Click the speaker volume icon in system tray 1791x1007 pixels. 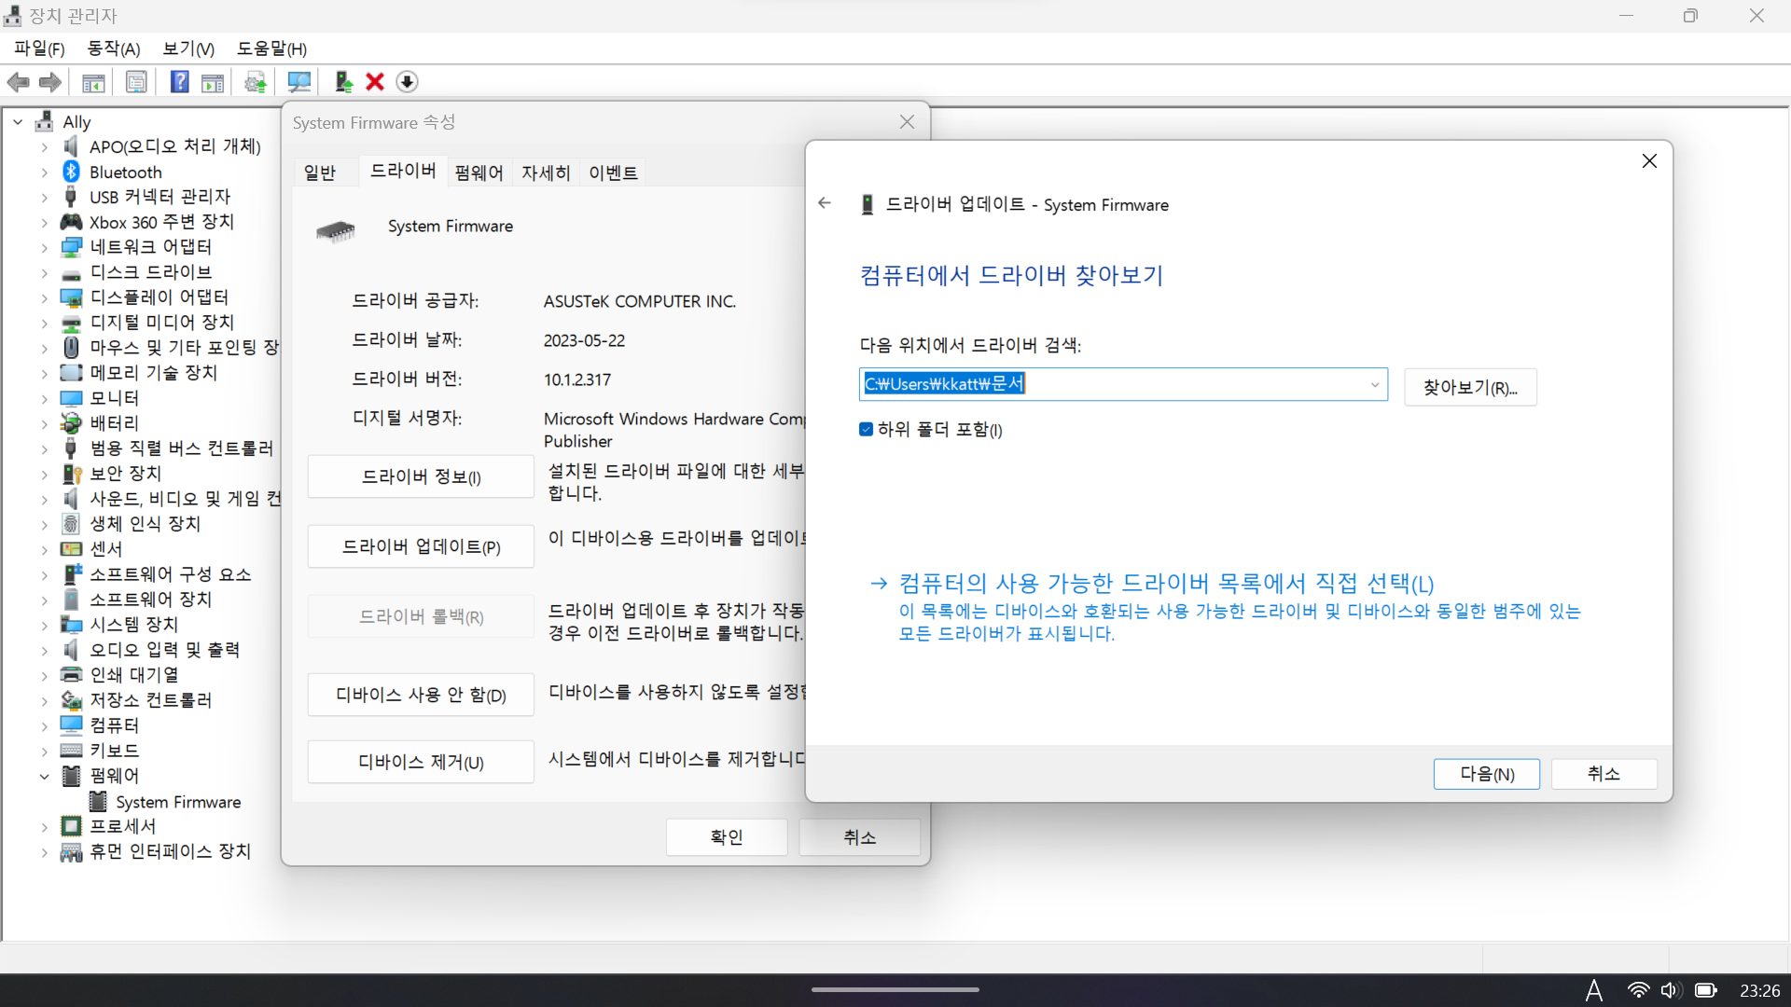(x=1671, y=990)
